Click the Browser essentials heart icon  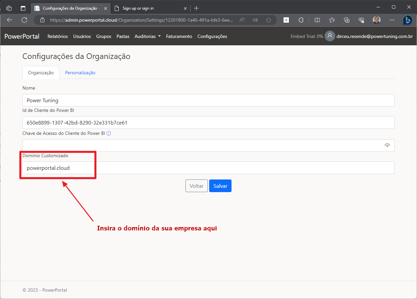[x=361, y=20]
